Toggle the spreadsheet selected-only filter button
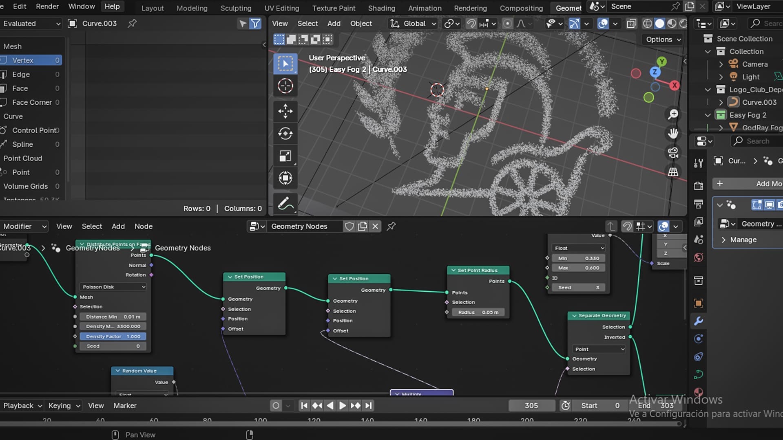The image size is (783, 440). 243,24
